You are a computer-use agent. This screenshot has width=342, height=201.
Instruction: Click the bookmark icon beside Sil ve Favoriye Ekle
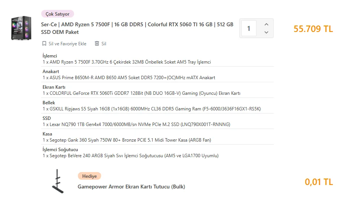pyautogui.click(x=44, y=43)
